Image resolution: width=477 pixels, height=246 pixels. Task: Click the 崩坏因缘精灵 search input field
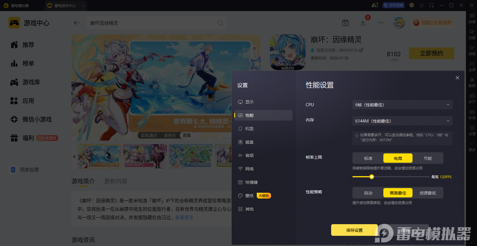[x=157, y=23]
